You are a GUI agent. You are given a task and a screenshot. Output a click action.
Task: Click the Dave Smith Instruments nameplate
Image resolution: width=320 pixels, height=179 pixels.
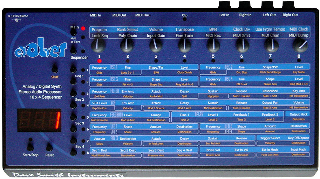pyautogui.click(x=68, y=175)
